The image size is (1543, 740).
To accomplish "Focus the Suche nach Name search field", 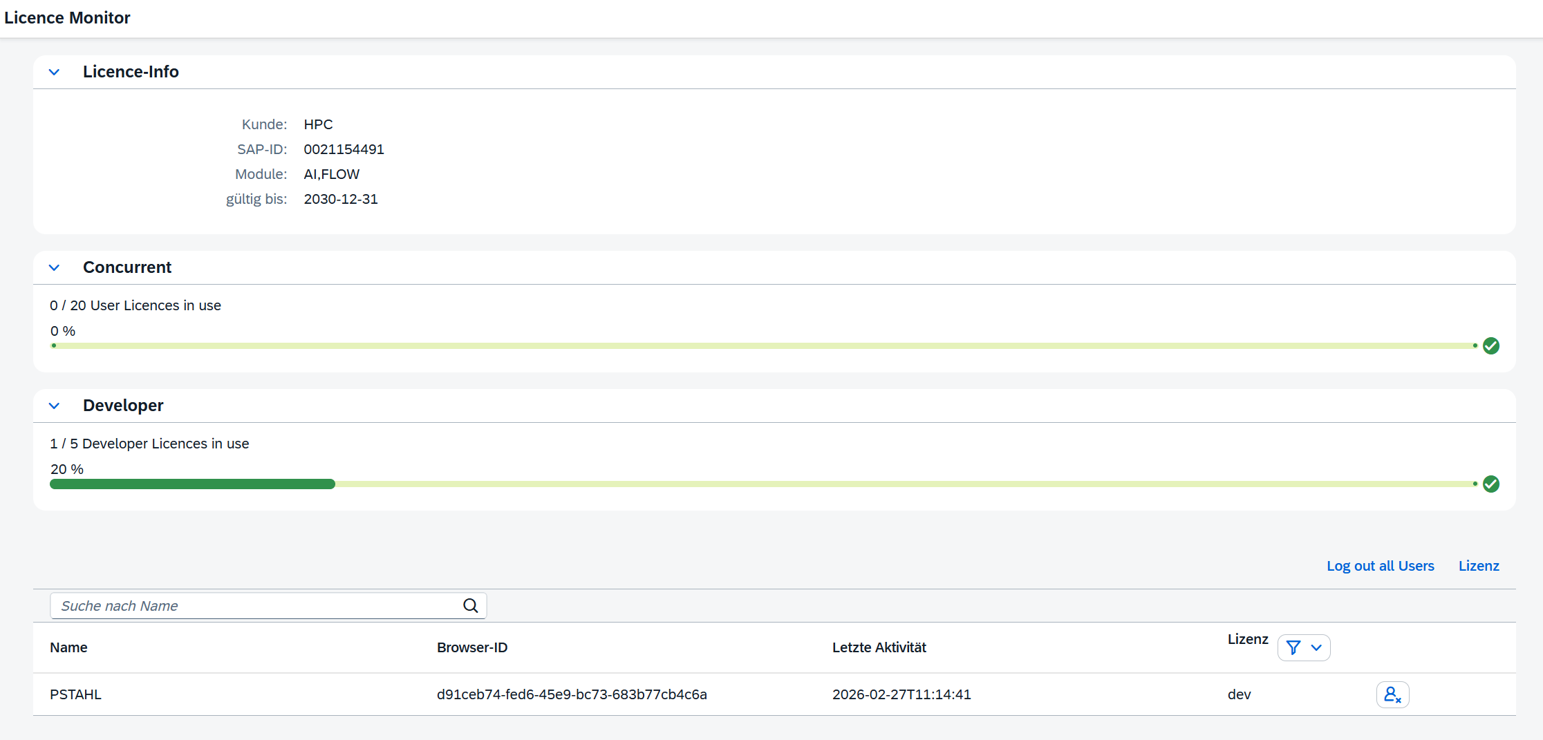I will 256,606.
